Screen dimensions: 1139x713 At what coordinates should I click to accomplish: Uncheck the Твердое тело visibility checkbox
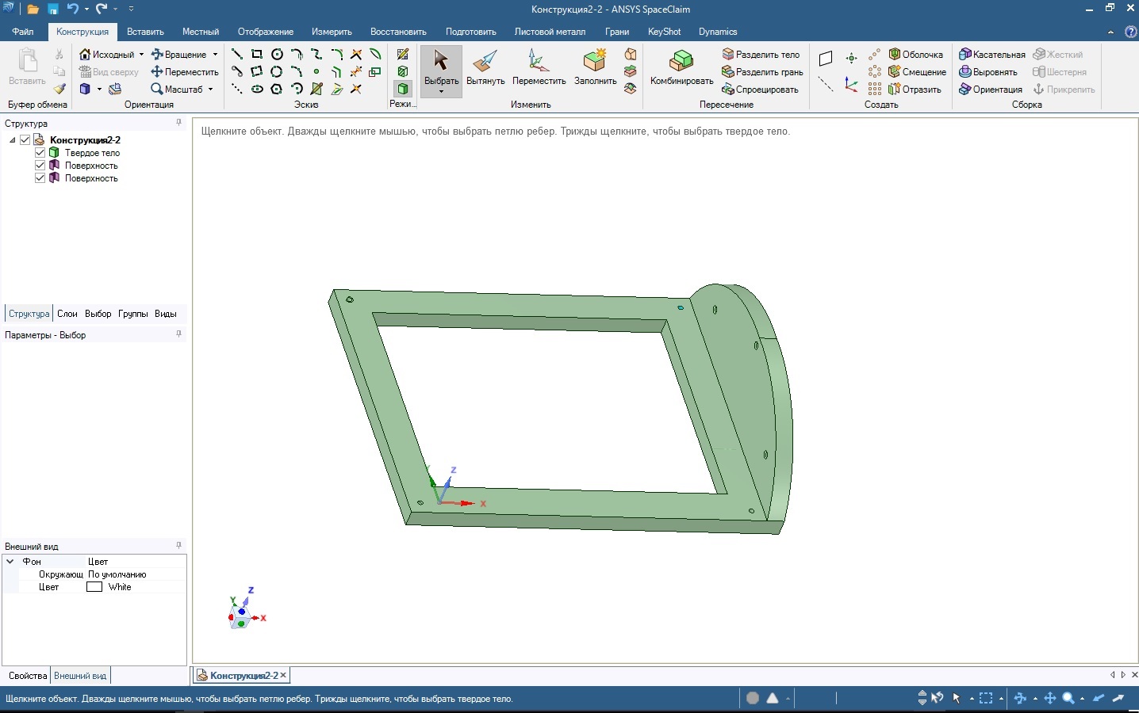point(40,153)
